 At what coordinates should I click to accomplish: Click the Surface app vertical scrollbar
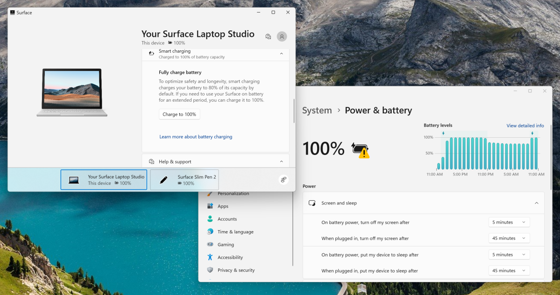294,111
